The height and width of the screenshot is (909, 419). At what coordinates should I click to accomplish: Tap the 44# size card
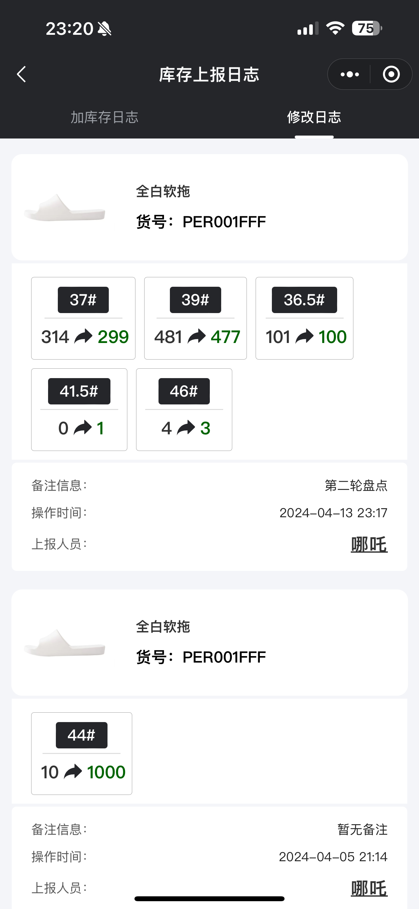pyautogui.click(x=82, y=753)
